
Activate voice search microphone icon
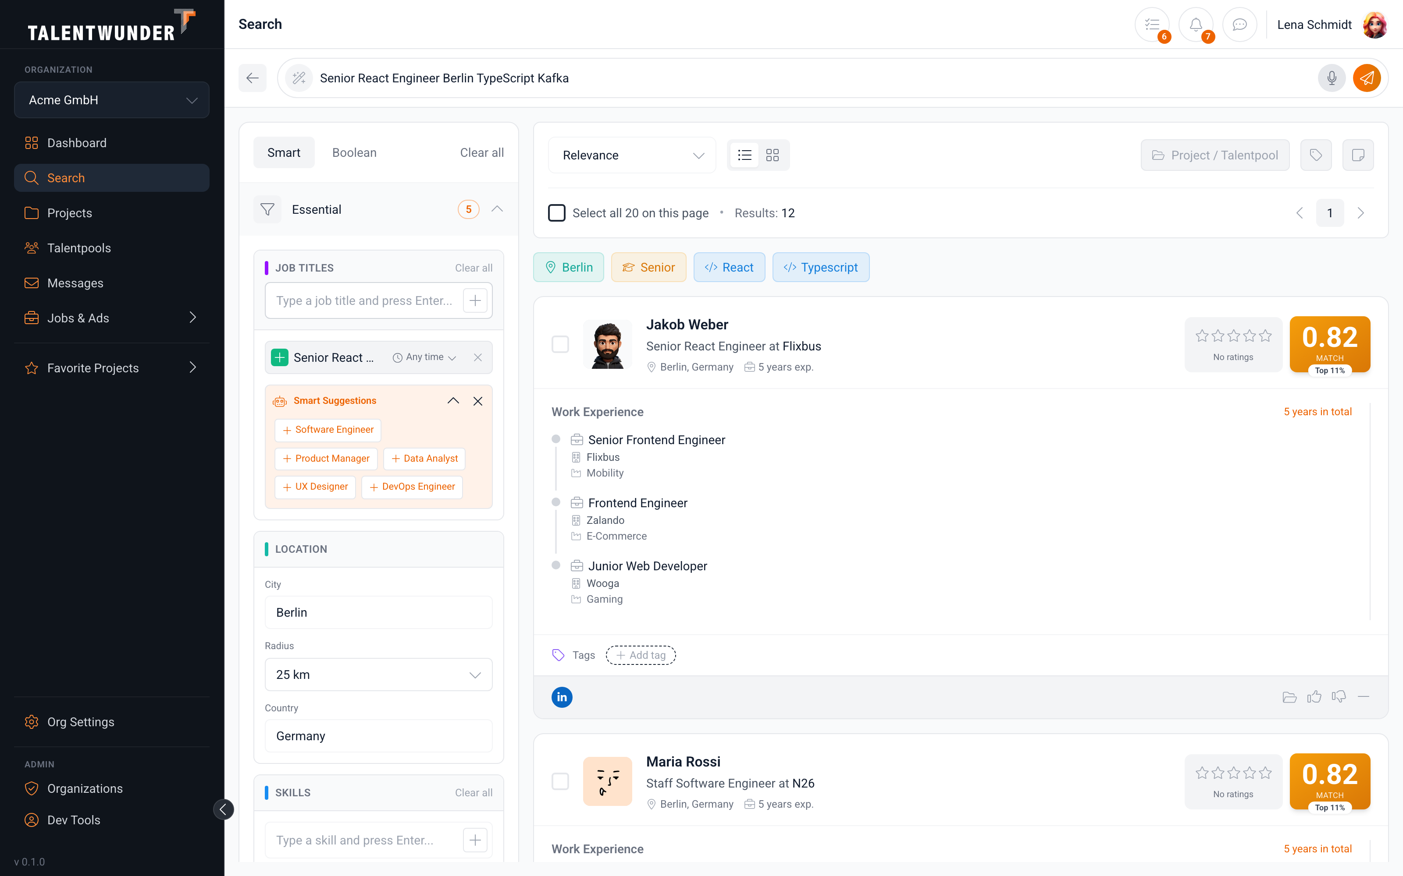coord(1332,78)
